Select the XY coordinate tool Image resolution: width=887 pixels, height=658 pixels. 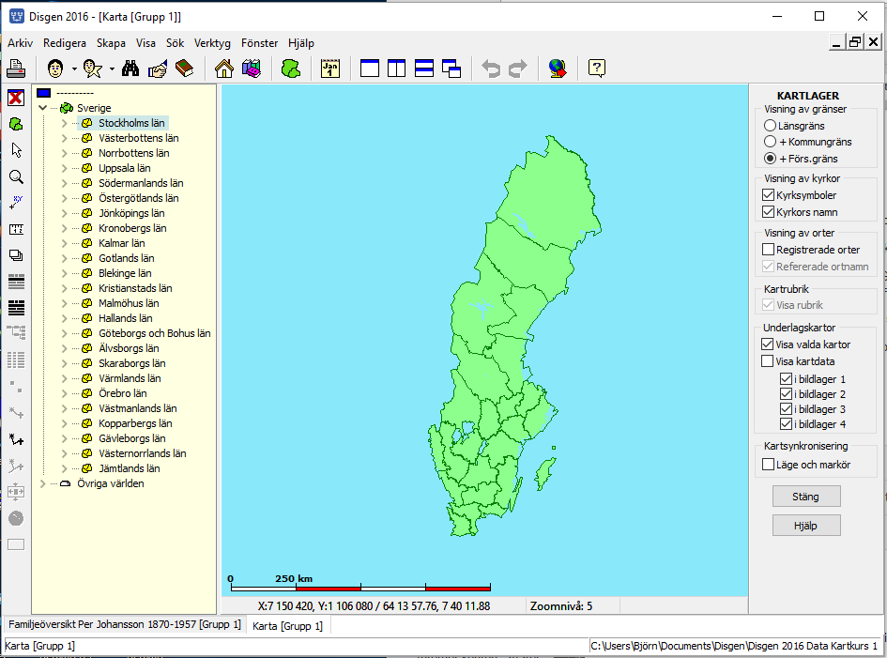tap(16, 203)
